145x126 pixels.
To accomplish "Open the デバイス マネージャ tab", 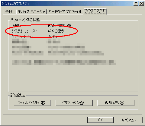I will tap(31, 12).
